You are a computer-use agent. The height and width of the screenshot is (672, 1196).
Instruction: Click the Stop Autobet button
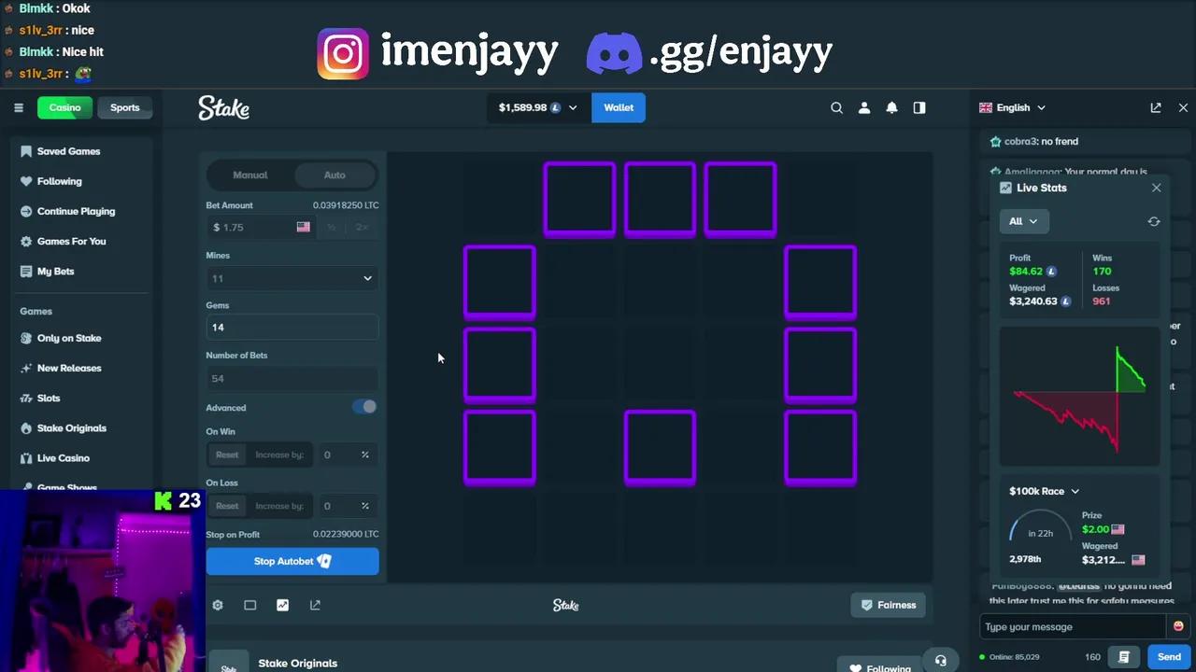click(x=292, y=561)
